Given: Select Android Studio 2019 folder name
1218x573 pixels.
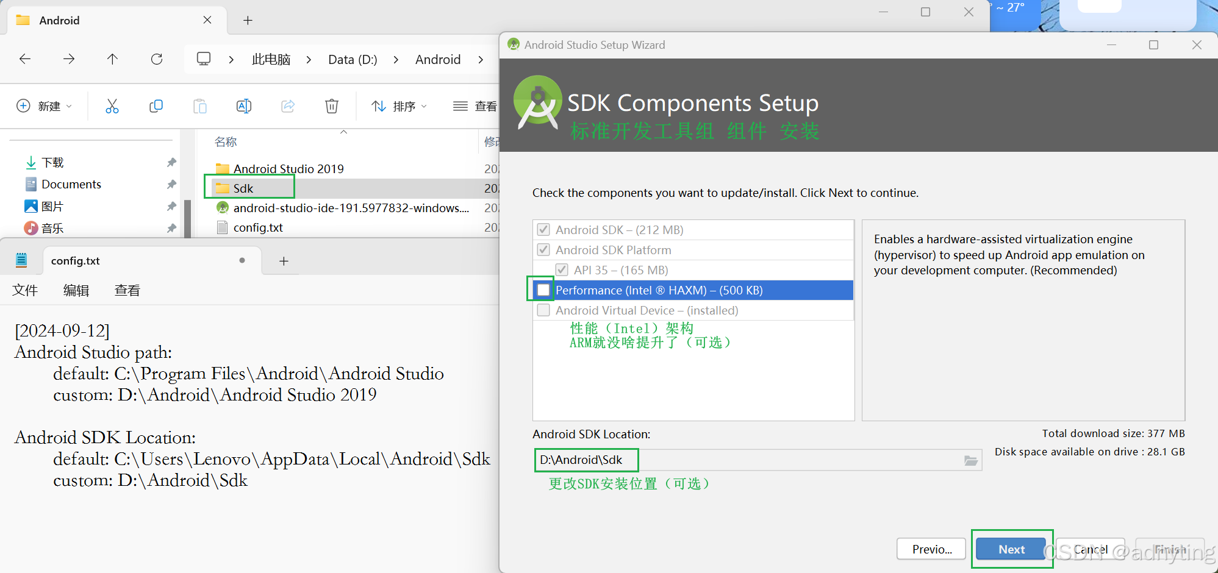Looking at the screenshot, I should pos(288,169).
